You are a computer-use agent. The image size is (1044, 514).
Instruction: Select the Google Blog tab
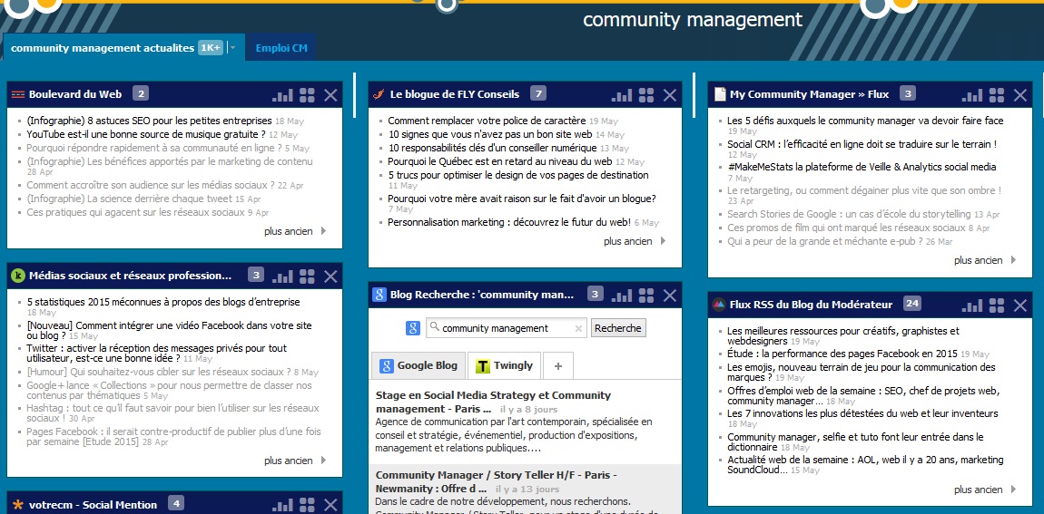point(419,365)
